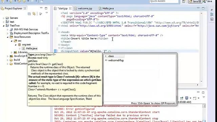This screenshot has height=122, width=217.
Task: Collapse the Java Resources node
Action: 7,37
